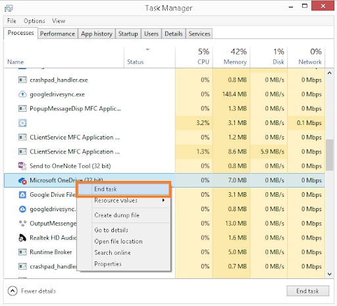
Task: Switch to the Details tab
Action: click(x=174, y=34)
